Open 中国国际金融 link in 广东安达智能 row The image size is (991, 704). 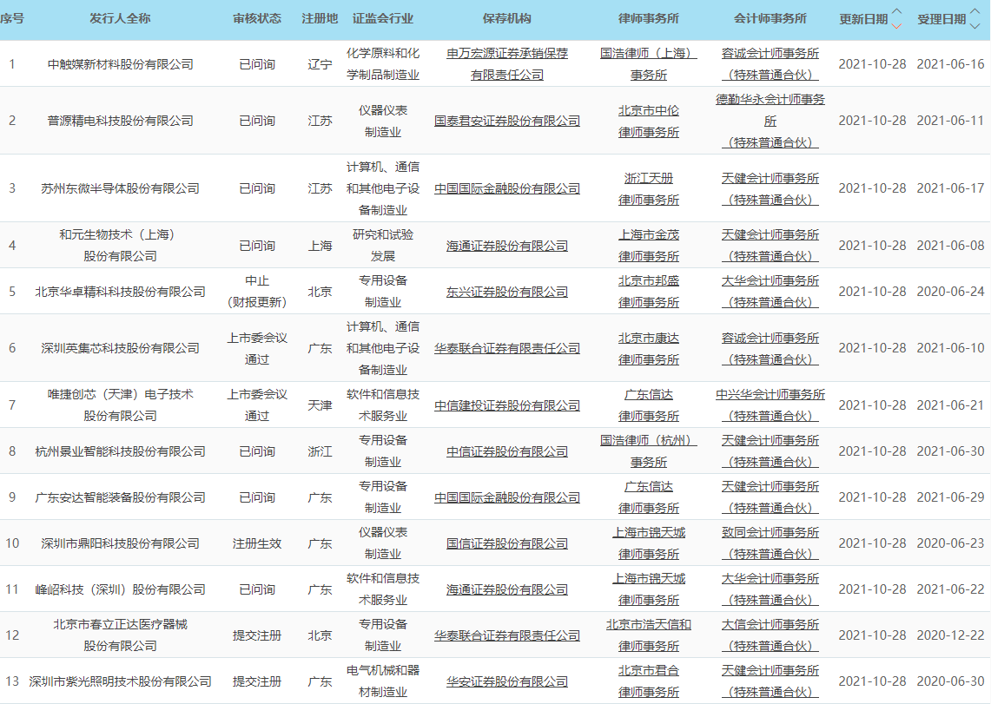pos(507,497)
